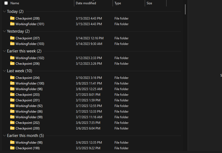Collapse the Last week group
This screenshot has height=153, width=222.
4,71
